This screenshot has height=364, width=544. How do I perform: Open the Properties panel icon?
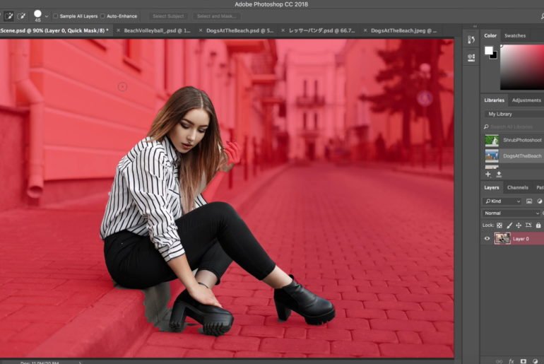(471, 57)
